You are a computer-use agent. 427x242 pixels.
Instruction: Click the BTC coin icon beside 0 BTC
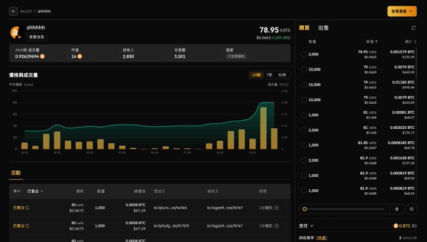click(x=396, y=226)
